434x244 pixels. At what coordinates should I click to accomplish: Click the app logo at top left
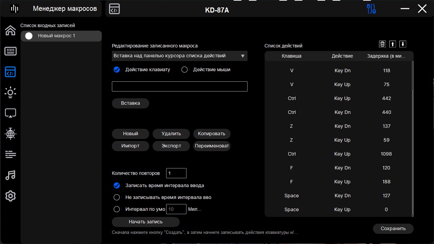14,9
